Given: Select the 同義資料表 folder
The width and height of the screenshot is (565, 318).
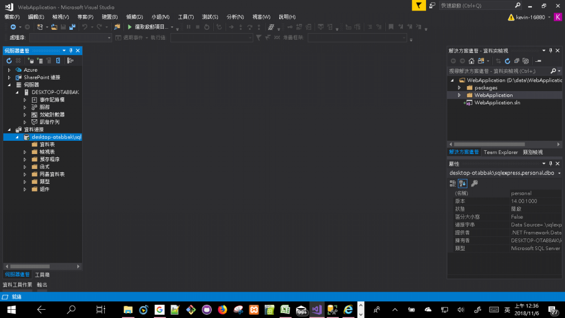Looking at the screenshot, I should tap(52, 174).
